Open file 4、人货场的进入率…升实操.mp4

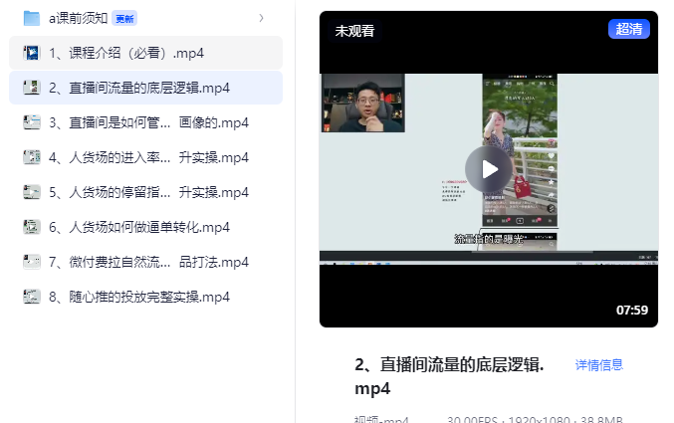click(145, 157)
